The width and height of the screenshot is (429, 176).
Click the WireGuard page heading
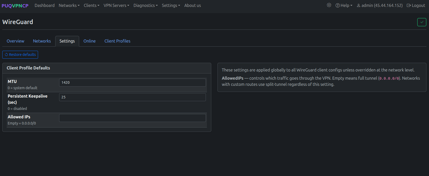pyautogui.click(x=18, y=22)
